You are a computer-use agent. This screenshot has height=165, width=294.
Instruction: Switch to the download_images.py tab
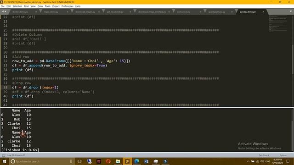pos(85,12)
